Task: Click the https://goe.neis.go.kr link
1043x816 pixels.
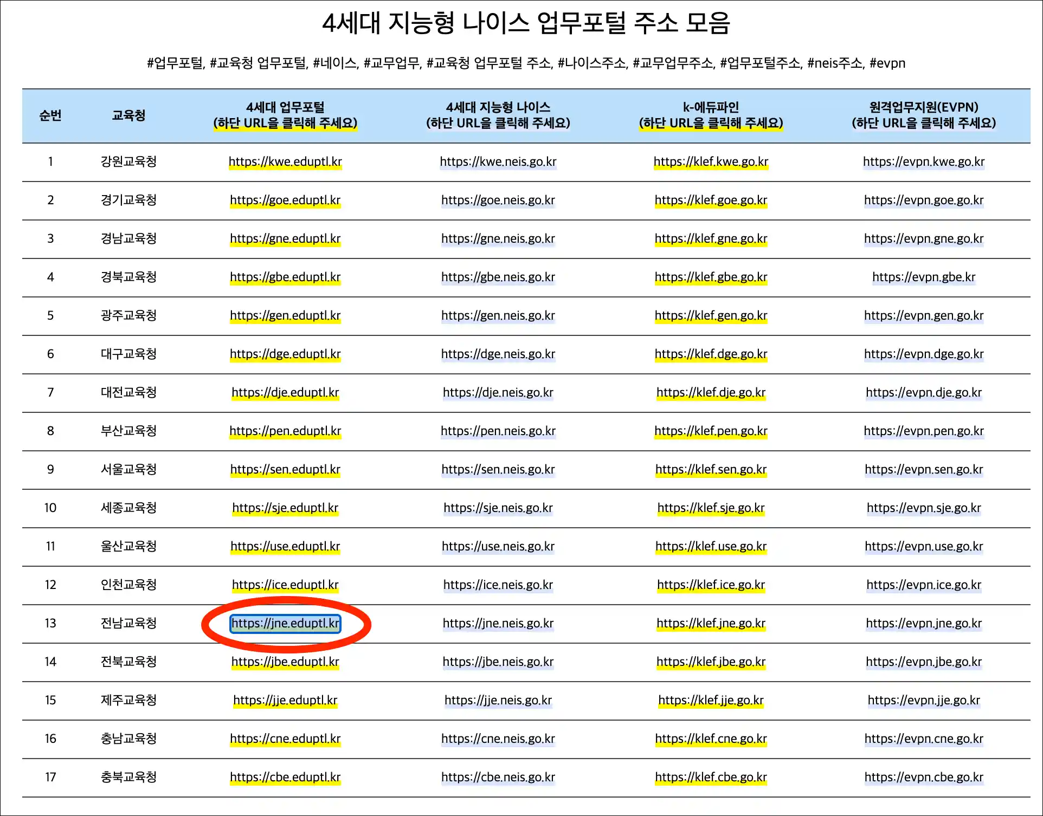Action: 498,200
